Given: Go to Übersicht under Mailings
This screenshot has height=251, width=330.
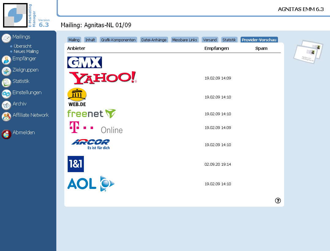Looking at the screenshot, I should tap(23, 46).
